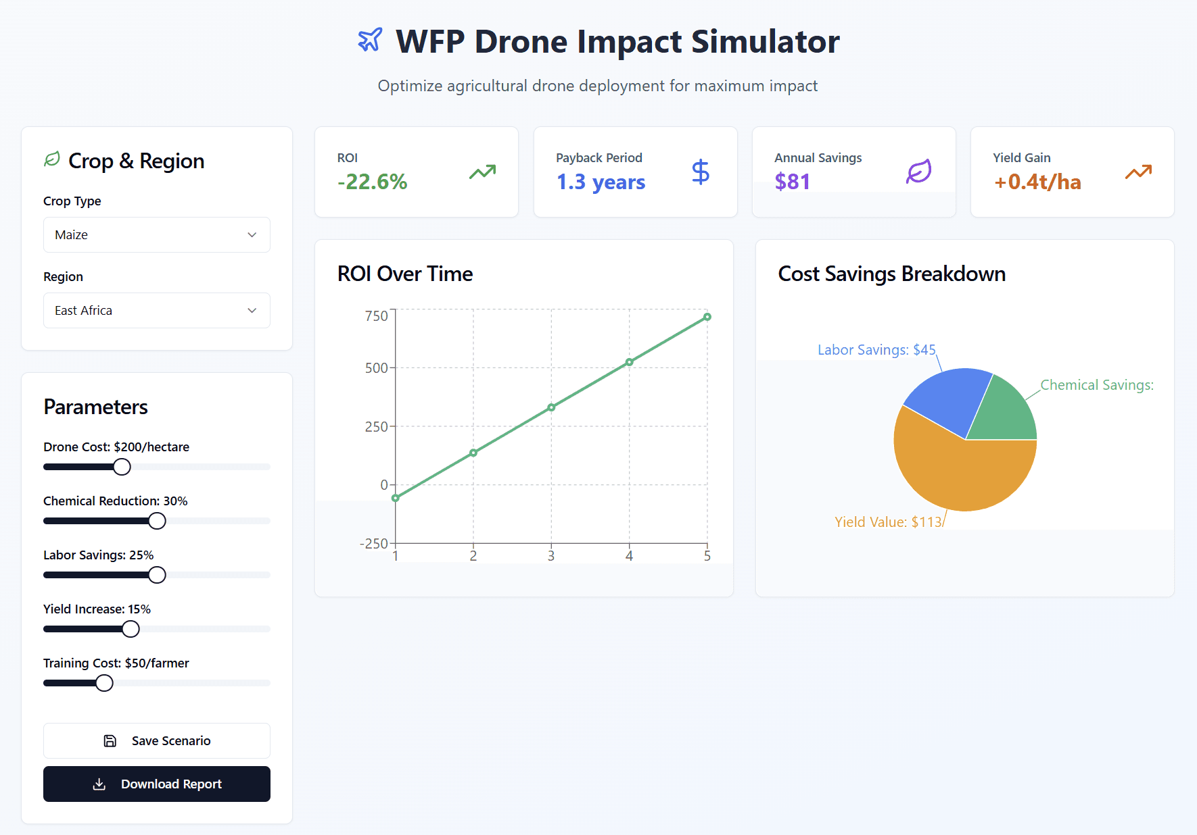Click the 'Annual Savings' card label
The height and width of the screenshot is (835, 1197).
coord(818,158)
